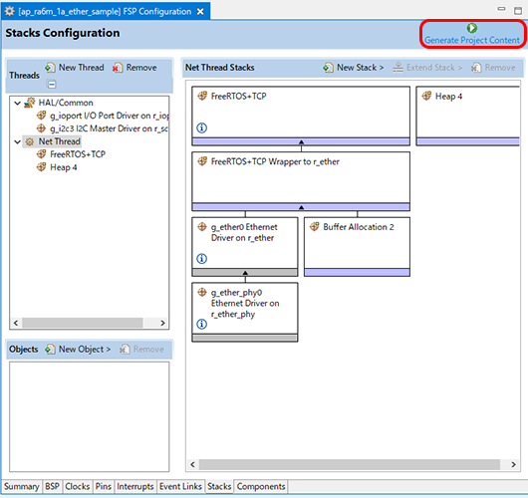The width and height of the screenshot is (528, 498).
Task: Click the stacks canvas horizontal scrollbar thumb
Action: (x=350, y=465)
